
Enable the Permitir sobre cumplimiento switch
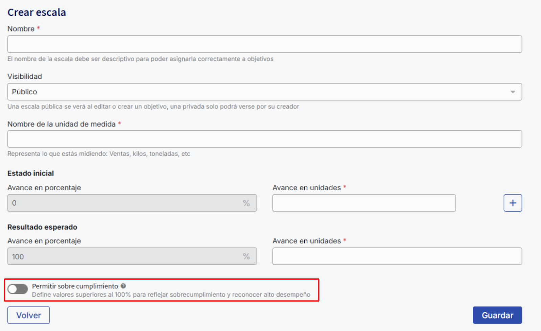tap(18, 289)
